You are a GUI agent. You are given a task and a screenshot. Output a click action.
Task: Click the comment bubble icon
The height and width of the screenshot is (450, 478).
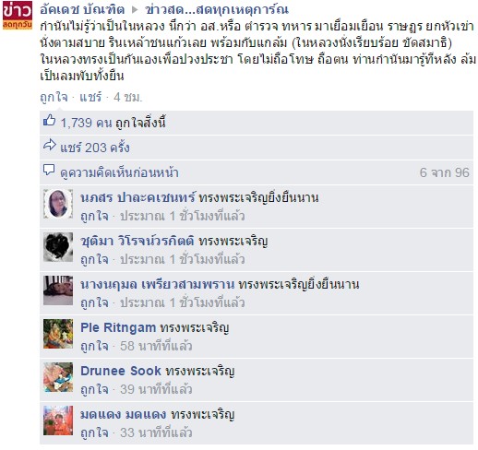(49, 170)
